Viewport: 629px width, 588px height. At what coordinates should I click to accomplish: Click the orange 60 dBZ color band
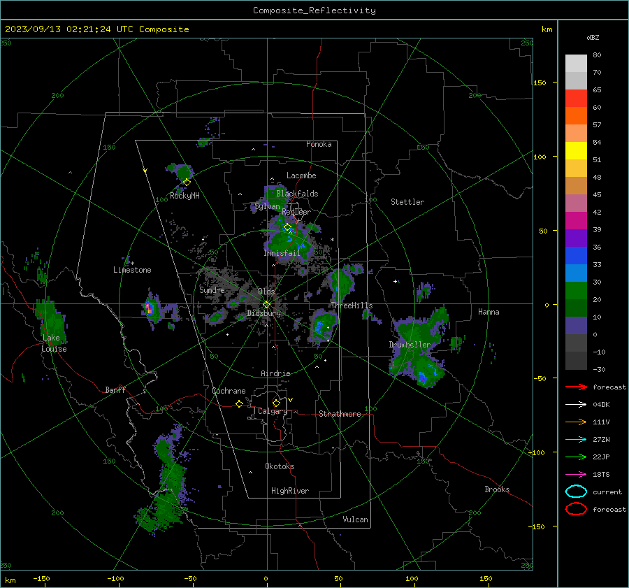pyautogui.click(x=576, y=115)
